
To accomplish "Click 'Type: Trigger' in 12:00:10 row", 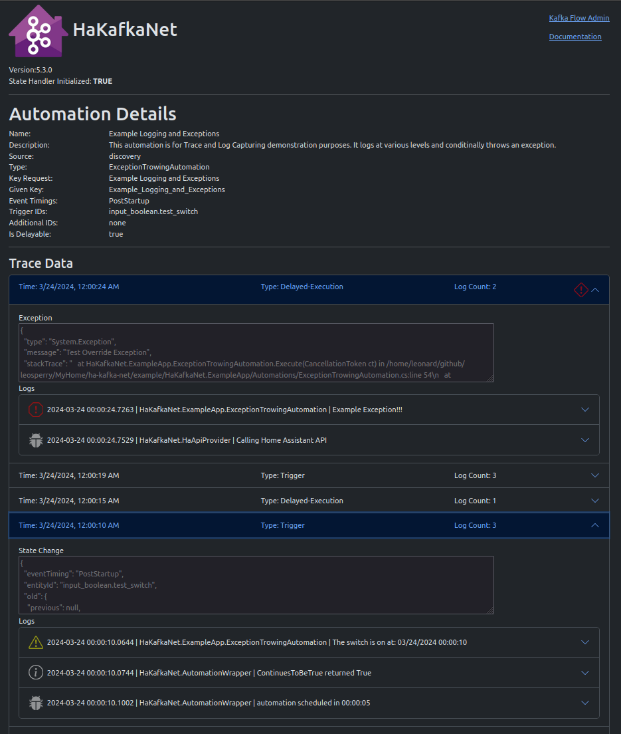I will click(282, 525).
